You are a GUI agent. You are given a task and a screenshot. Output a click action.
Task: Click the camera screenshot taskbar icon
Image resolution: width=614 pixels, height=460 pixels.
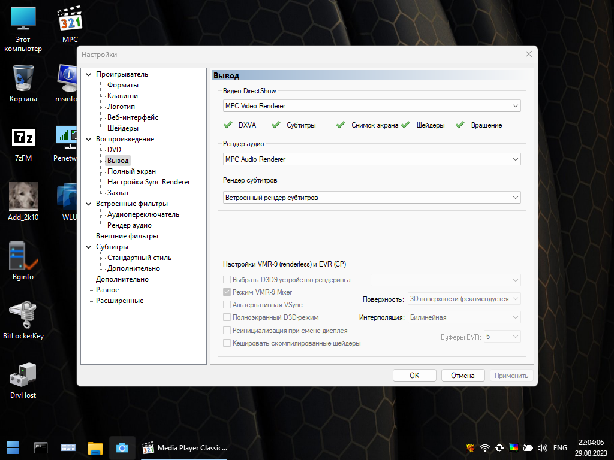[x=122, y=448]
